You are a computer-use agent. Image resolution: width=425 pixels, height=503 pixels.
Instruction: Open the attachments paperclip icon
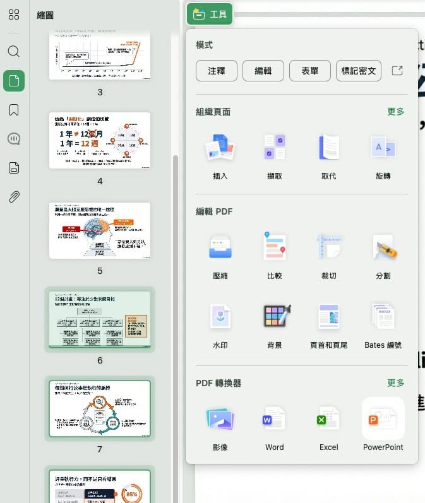pos(14,197)
